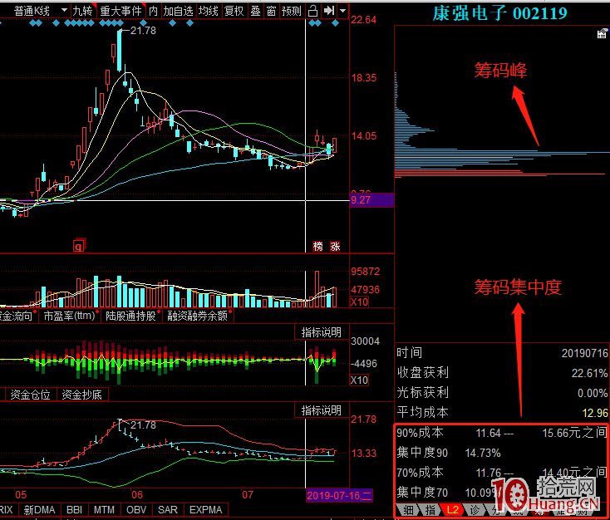This screenshot has height=520, width=610.
Task: Open the 诊 diagnosis tab
Action: click(475, 510)
